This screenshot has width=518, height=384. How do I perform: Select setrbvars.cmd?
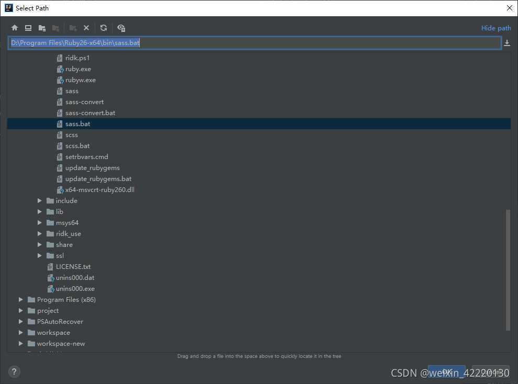pyautogui.click(x=86, y=157)
